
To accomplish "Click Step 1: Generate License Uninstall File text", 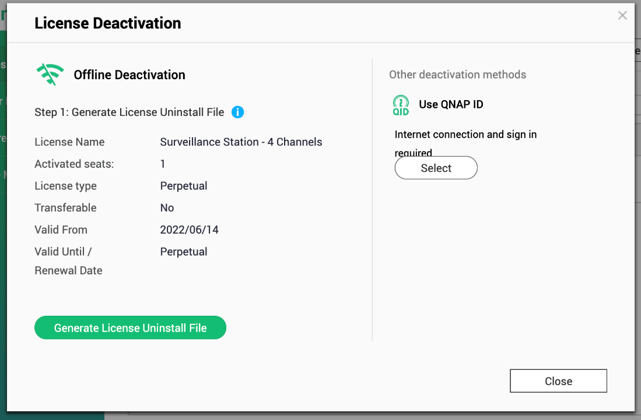I will pos(129,112).
